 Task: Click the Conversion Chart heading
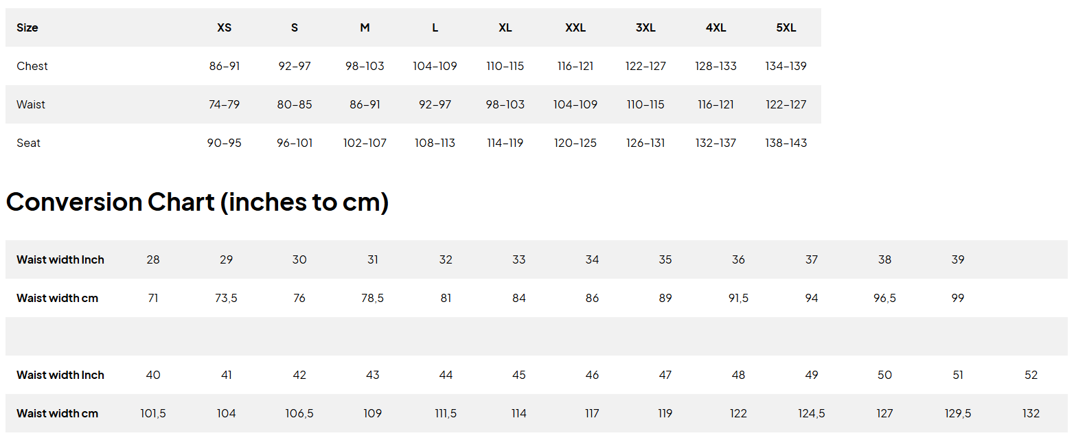tap(197, 202)
